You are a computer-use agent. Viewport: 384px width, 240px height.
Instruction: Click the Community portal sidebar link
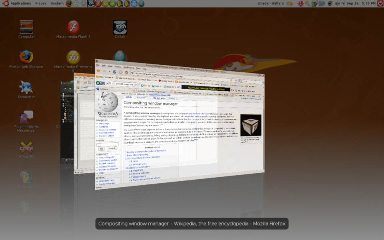(108, 160)
